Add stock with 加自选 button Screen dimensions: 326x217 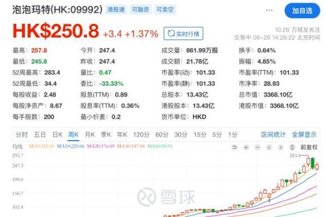[x=302, y=11]
